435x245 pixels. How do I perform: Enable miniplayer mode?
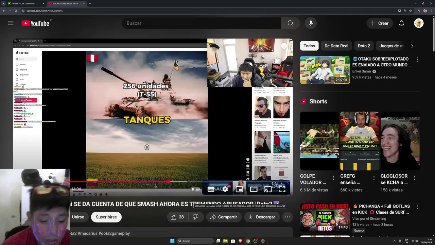(x=239, y=190)
